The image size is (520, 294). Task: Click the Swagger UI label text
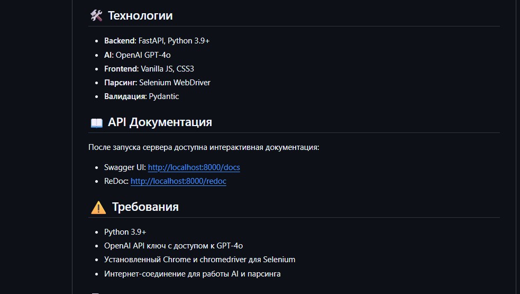(x=124, y=167)
